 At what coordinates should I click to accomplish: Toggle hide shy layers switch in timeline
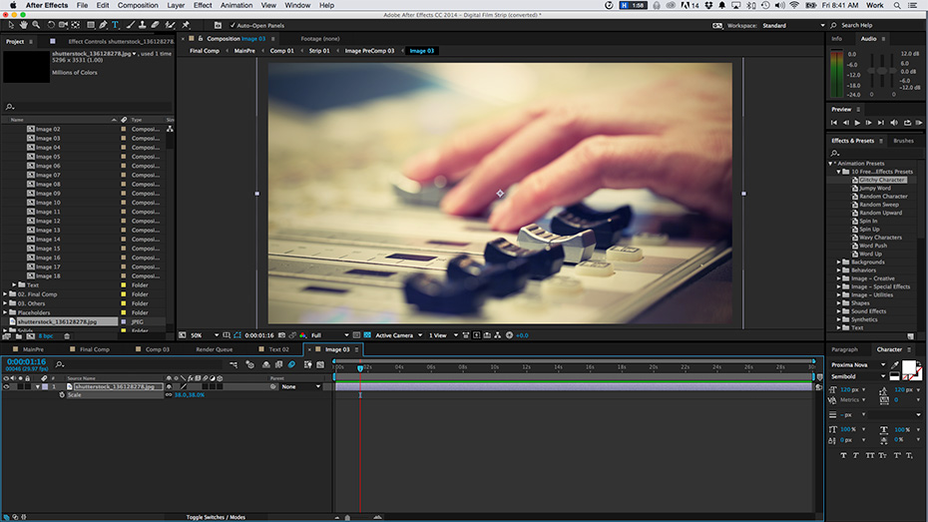(266, 364)
